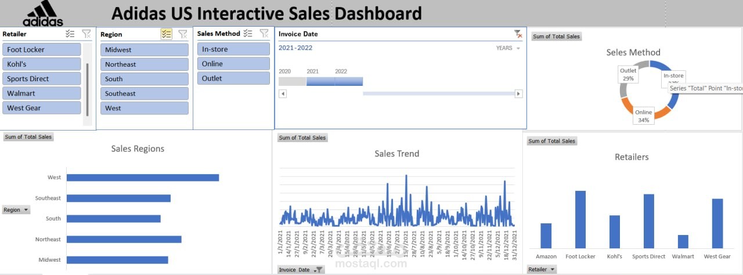Select Foot Locker retailer

(42, 49)
